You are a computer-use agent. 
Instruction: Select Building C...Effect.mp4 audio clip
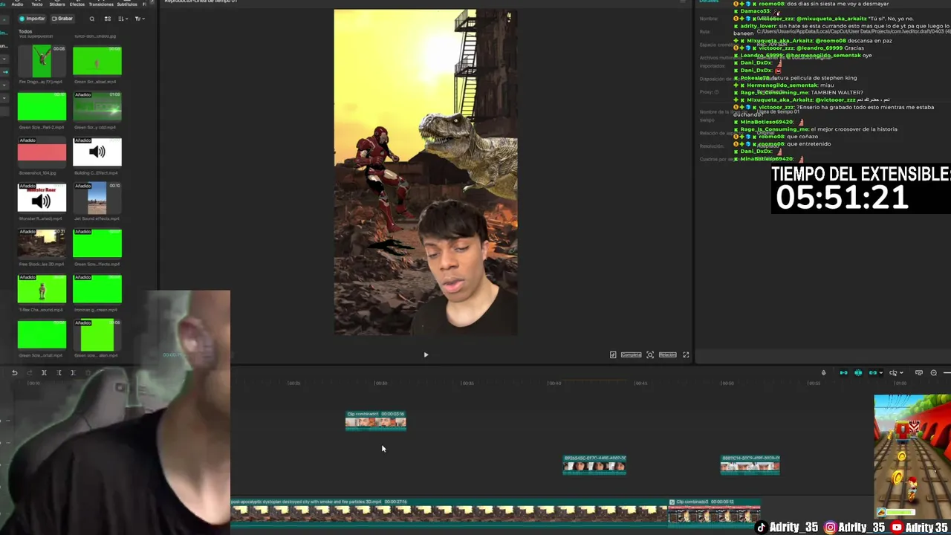(97, 152)
